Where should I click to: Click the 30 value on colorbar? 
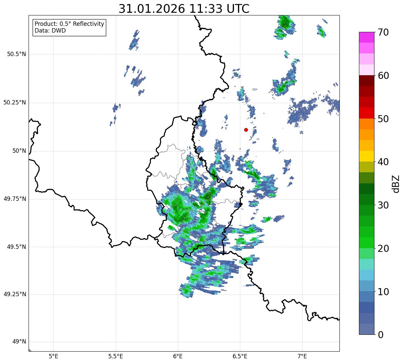tap(384, 205)
